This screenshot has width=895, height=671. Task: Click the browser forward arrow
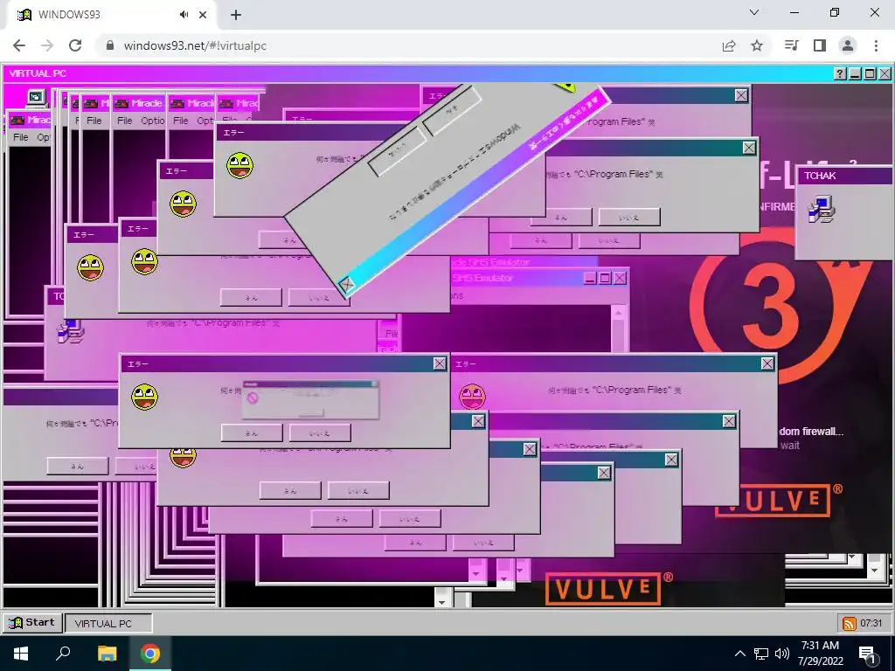tap(47, 45)
